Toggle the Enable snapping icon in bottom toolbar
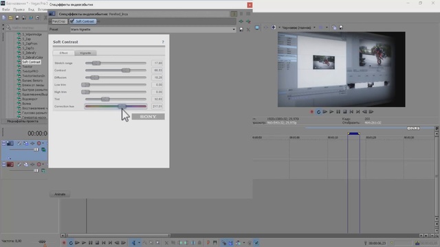This screenshot has height=247, width=440. pos(223,243)
